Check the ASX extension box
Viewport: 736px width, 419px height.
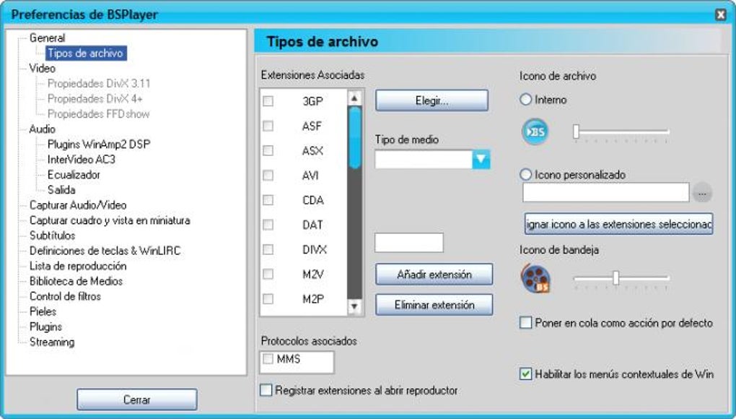268,150
